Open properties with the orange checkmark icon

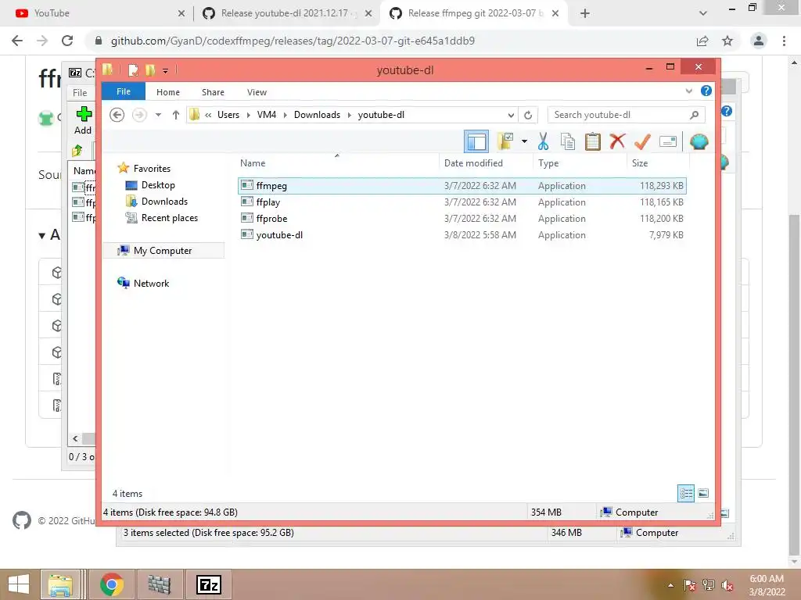(642, 141)
